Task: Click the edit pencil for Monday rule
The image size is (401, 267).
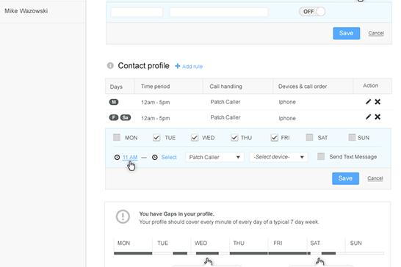Action: coord(368,102)
